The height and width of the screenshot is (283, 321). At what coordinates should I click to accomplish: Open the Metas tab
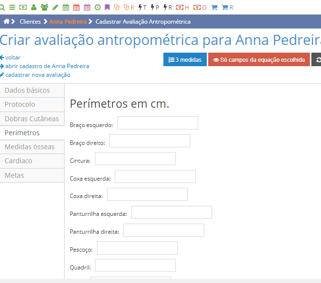tap(14, 175)
